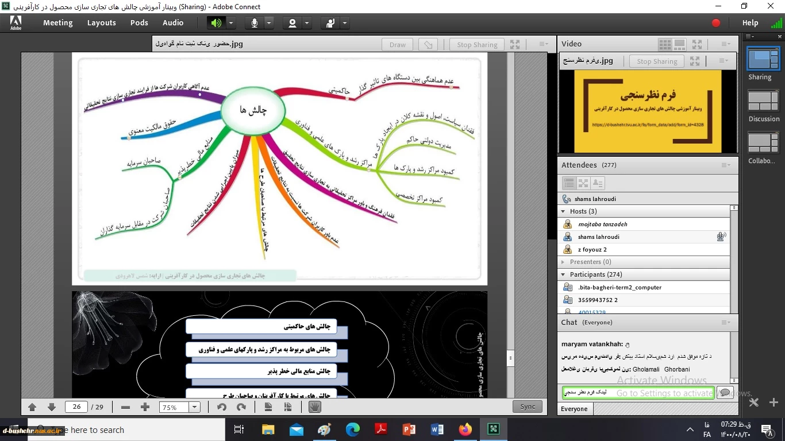Switch Video pod to grid view
785x441 pixels.
point(665,44)
